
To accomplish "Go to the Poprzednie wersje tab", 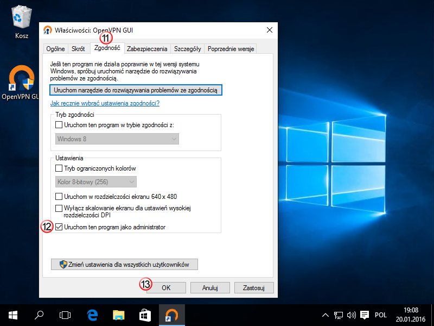I will tap(231, 49).
